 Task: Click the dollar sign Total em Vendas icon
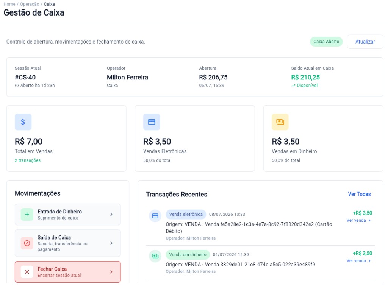tap(23, 122)
